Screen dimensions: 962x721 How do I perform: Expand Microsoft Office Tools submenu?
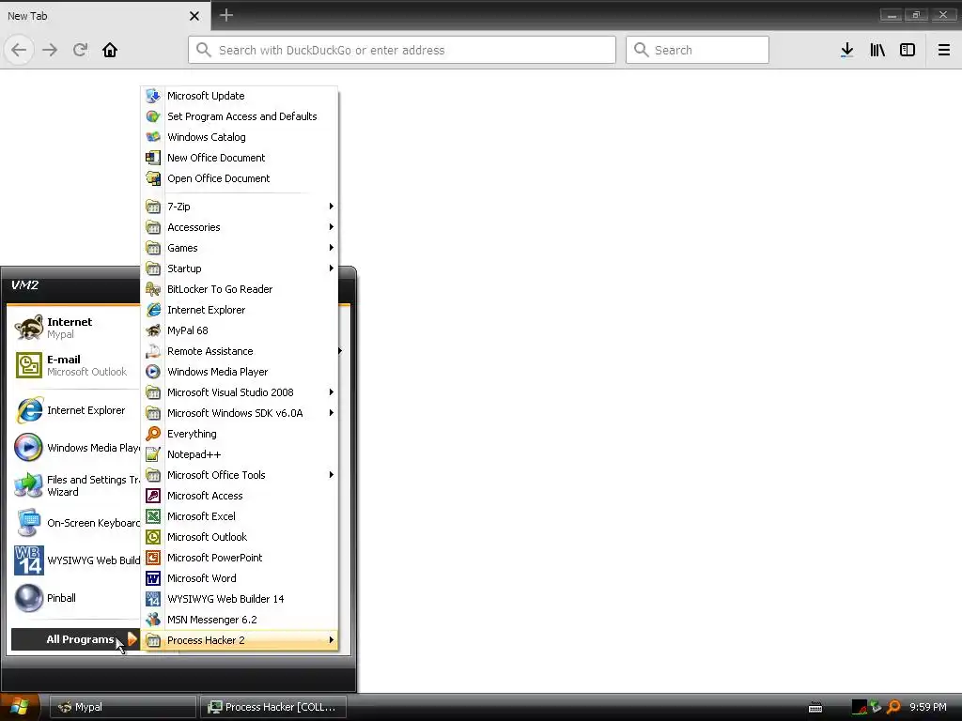(x=240, y=475)
